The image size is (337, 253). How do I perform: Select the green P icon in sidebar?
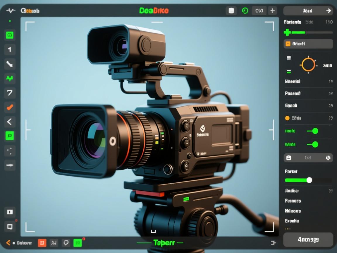pyautogui.click(x=10, y=136)
